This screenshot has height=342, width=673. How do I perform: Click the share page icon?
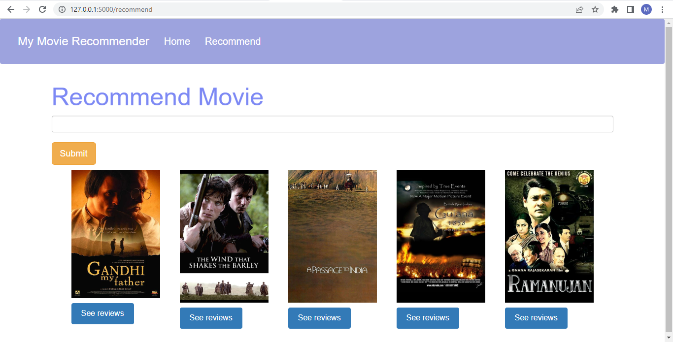pyautogui.click(x=579, y=9)
